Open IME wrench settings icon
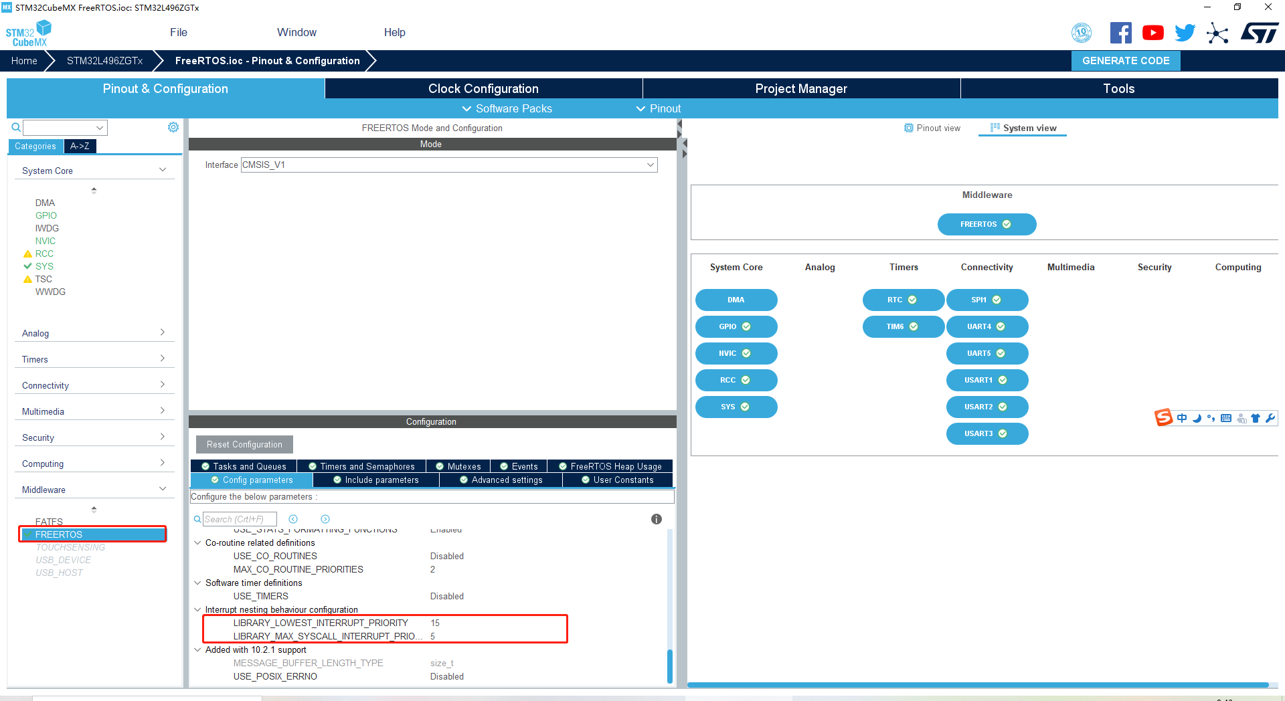Viewport: 1285px width, 701px height. (x=1270, y=418)
